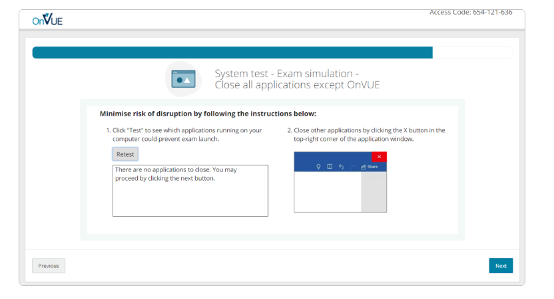Click the 'System test - Exam simulation' heading
Image resolution: width=554 pixels, height=299 pixels.
click(x=297, y=79)
